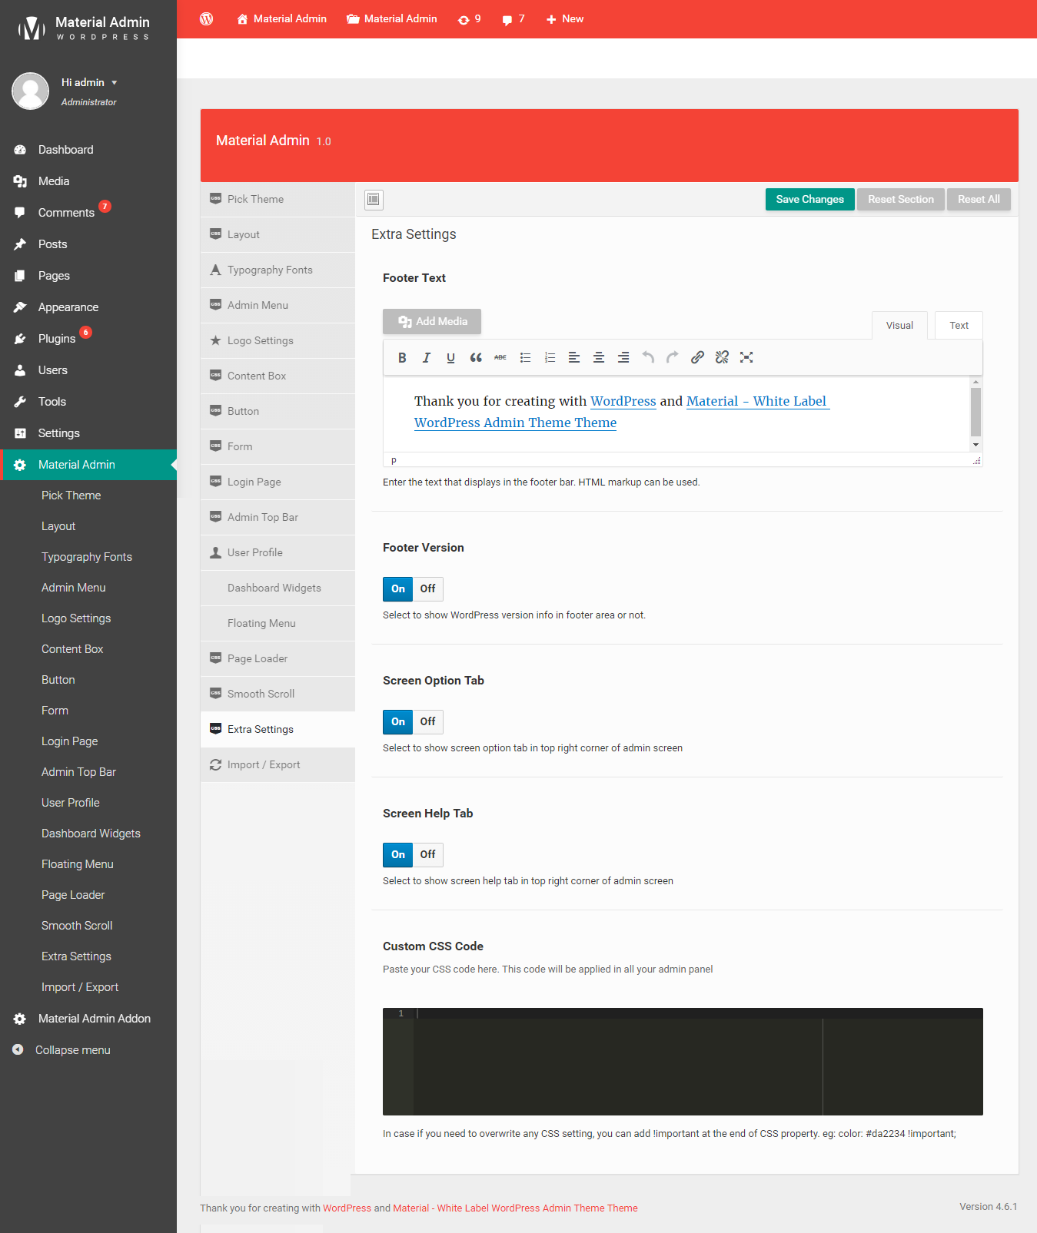Click inside Footer Text editor area
1037x1233 pixels.
tap(676, 413)
